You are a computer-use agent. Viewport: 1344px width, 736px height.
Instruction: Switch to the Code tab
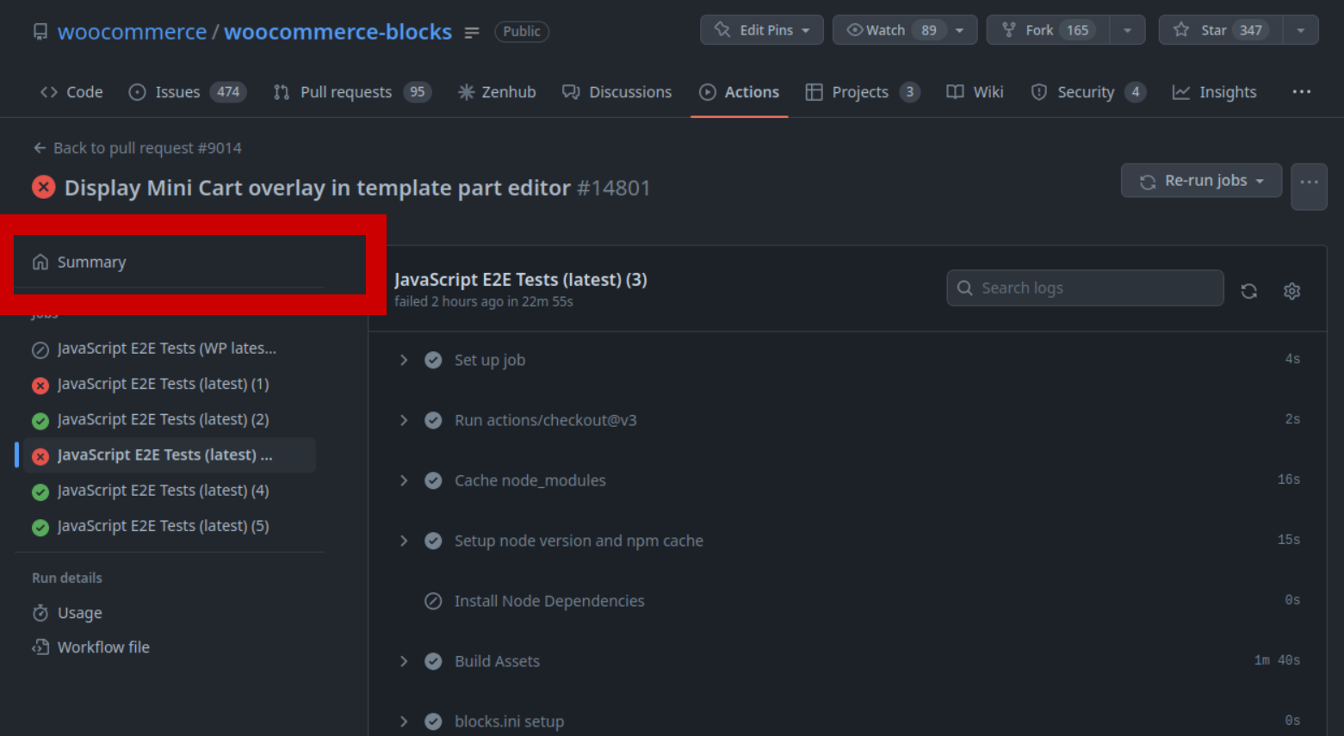click(71, 92)
